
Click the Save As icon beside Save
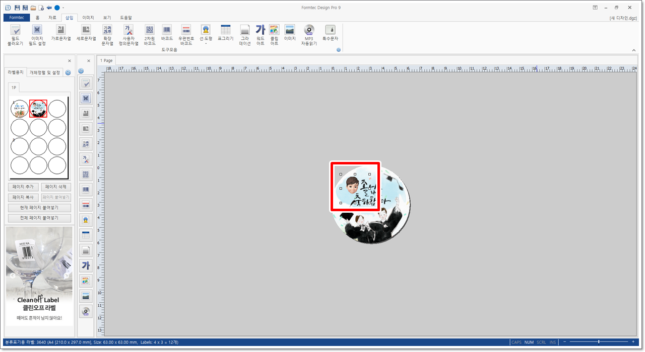pyautogui.click(x=25, y=8)
